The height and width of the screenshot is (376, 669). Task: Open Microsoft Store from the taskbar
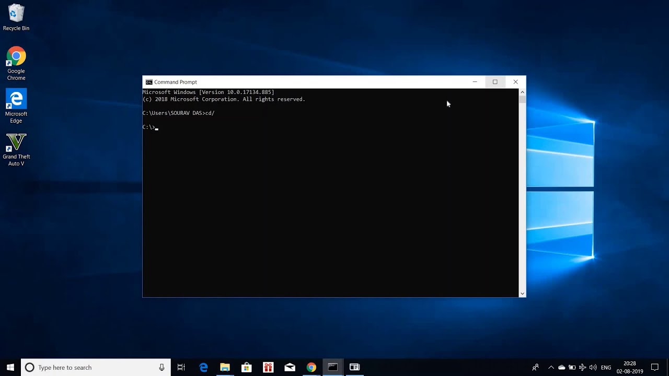click(x=246, y=367)
